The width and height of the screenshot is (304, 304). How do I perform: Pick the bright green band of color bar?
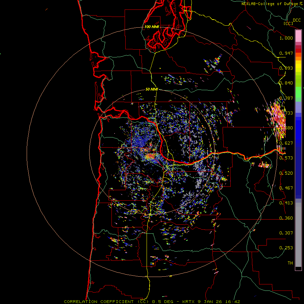tap(298, 92)
